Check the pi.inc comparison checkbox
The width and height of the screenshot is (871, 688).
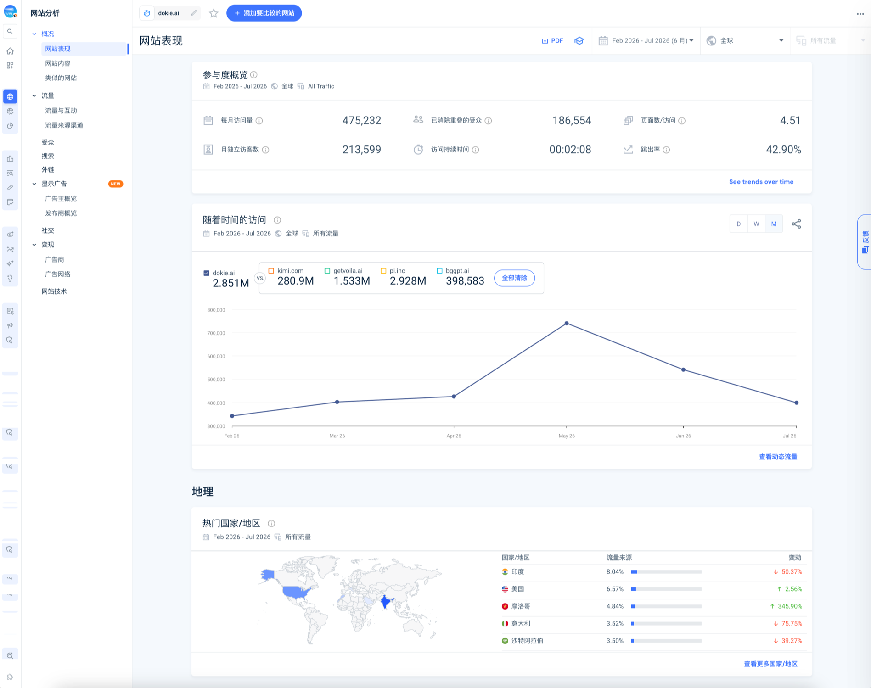pyautogui.click(x=383, y=271)
